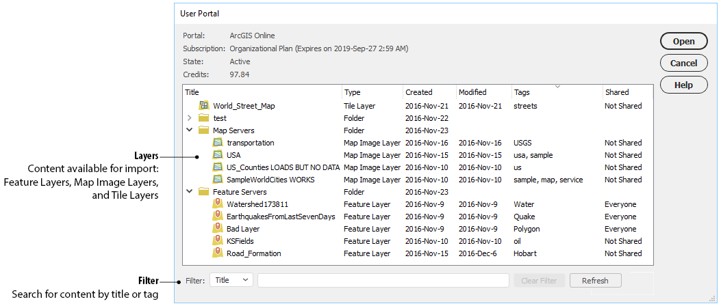Click the USA map image layer icon
This screenshot has width=721, height=306.
coord(218,155)
